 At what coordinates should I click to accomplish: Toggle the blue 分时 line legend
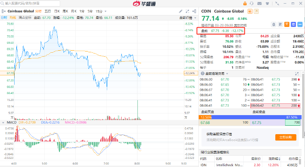(4, 18)
